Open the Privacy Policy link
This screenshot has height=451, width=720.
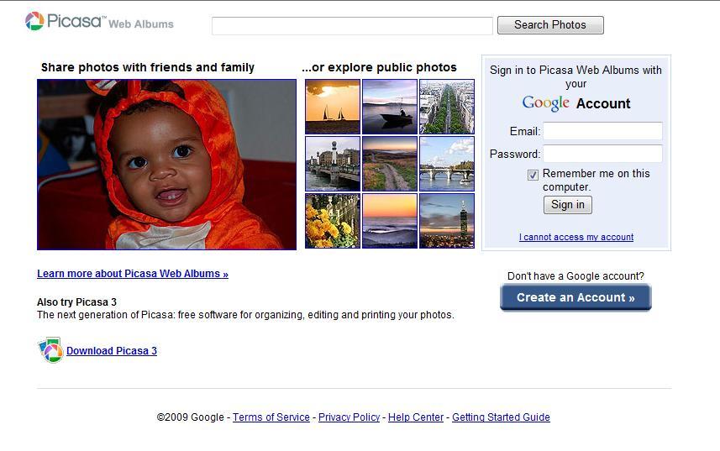(349, 417)
